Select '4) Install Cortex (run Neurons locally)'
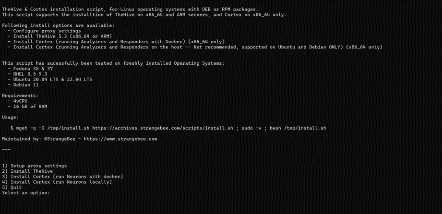Screen dimensions: 442x214 tap(57, 182)
